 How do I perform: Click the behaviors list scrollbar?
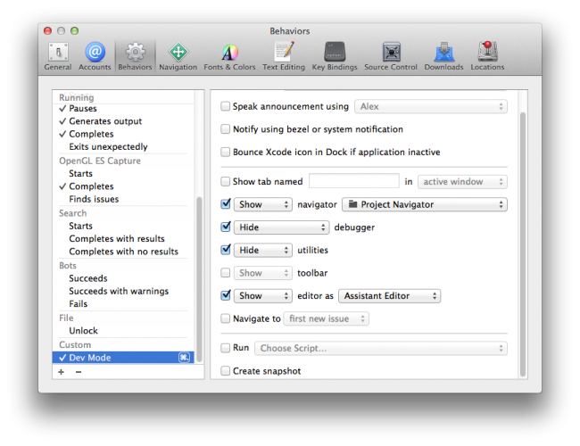point(199,279)
